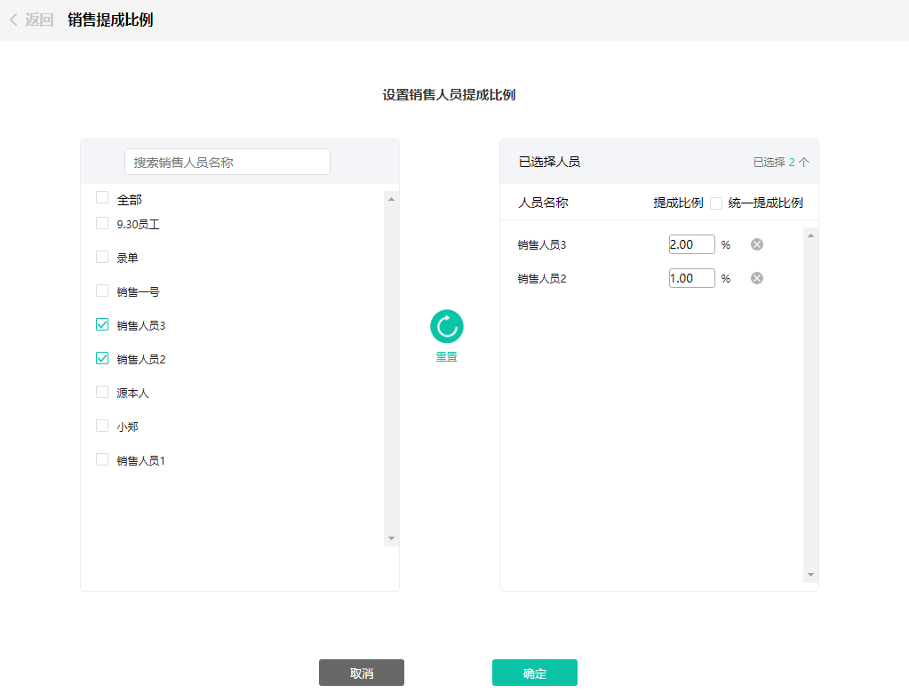Check the 小郑 checkbox
Screen dimensions: 909x693
(101, 425)
